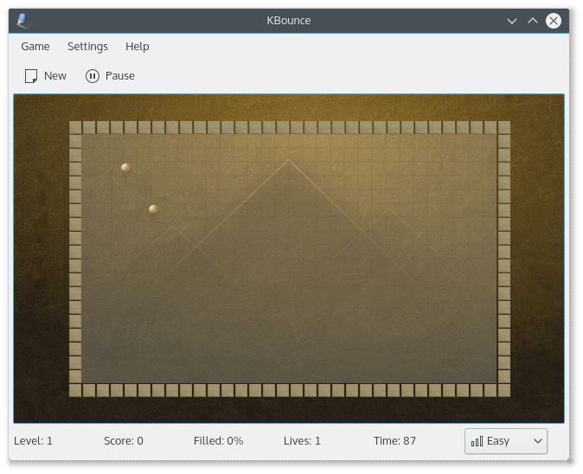Click the upper bouncing ball
Screen dimensions: 583x474
pyautogui.click(x=126, y=168)
